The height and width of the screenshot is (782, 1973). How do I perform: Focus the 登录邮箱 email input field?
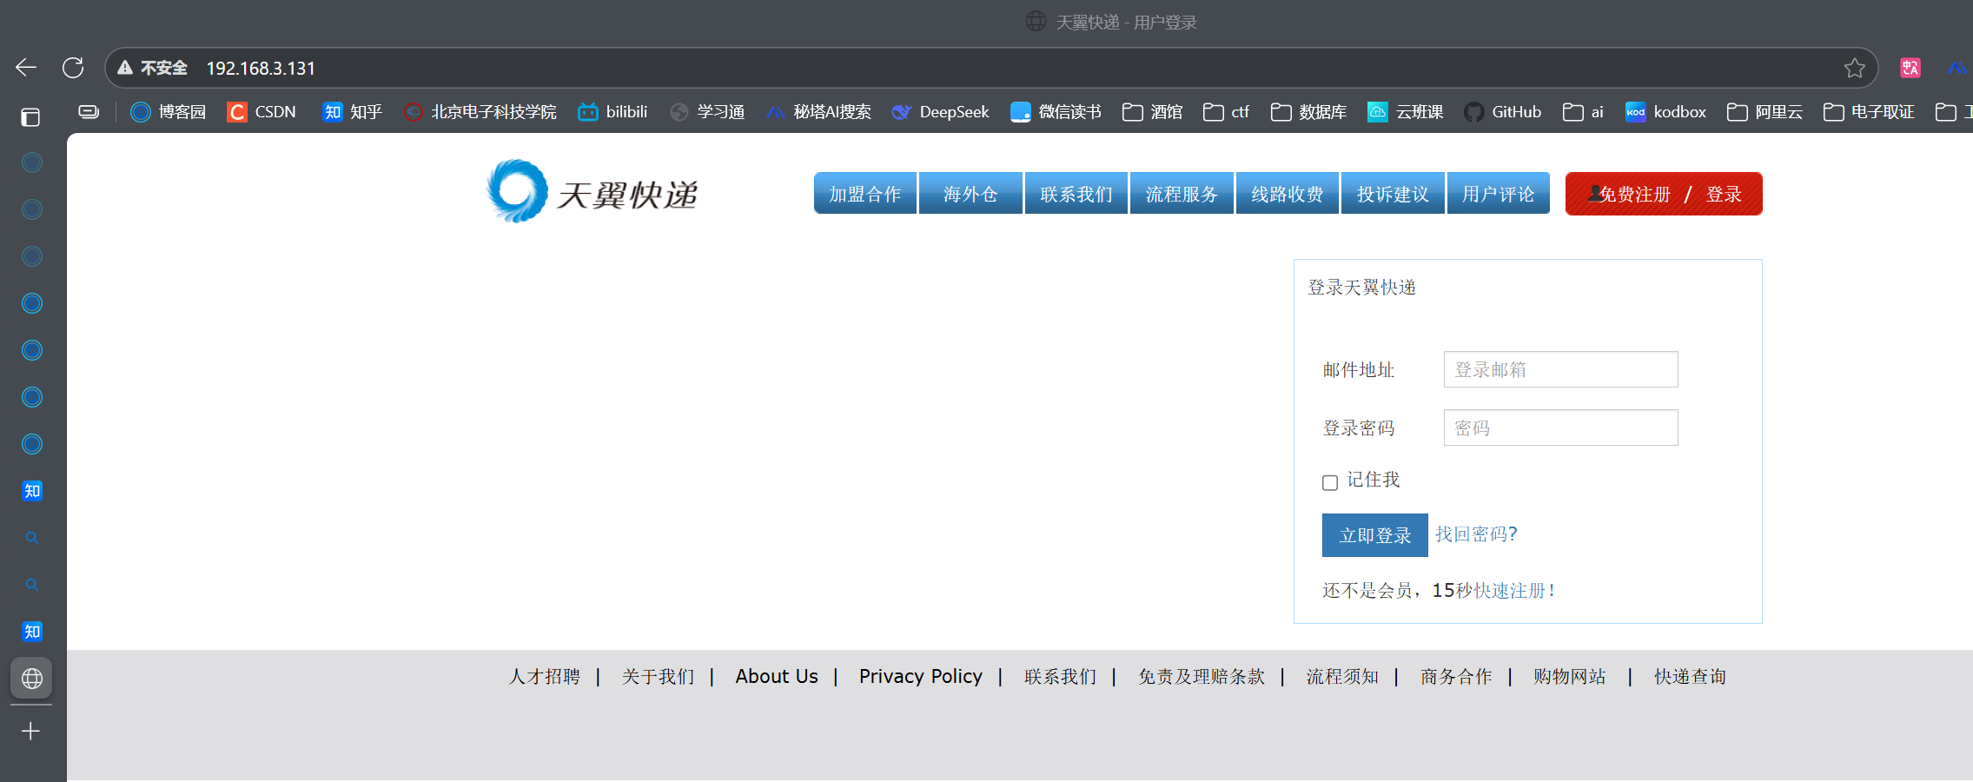[x=1561, y=369]
